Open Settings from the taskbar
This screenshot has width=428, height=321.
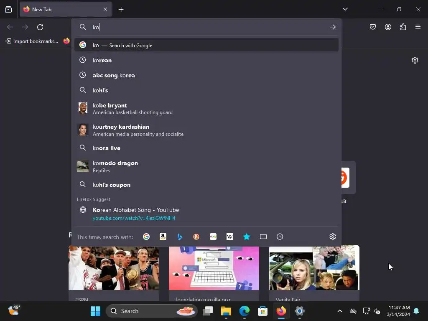tap(299, 311)
